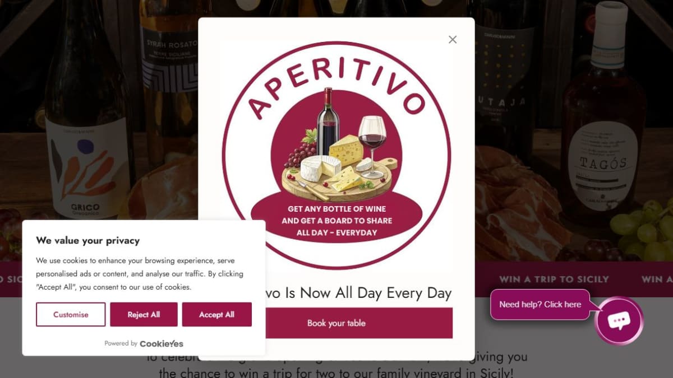Close the Aperitivo popup with the X
Image resolution: width=673 pixels, height=378 pixels.
[453, 40]
